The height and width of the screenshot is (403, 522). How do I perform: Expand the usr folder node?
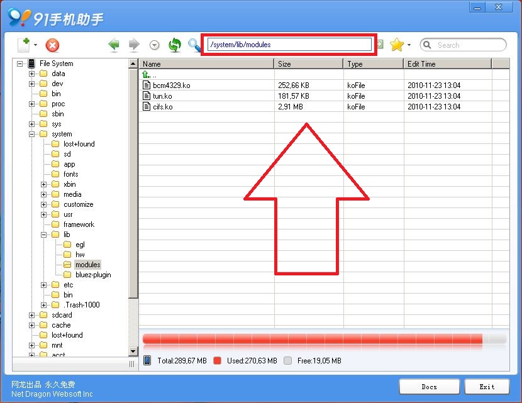[43, 214]
